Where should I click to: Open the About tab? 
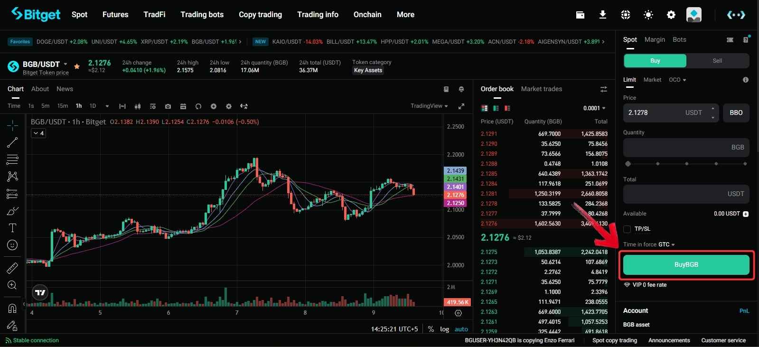pyautogui.click(x=40, y=89)
